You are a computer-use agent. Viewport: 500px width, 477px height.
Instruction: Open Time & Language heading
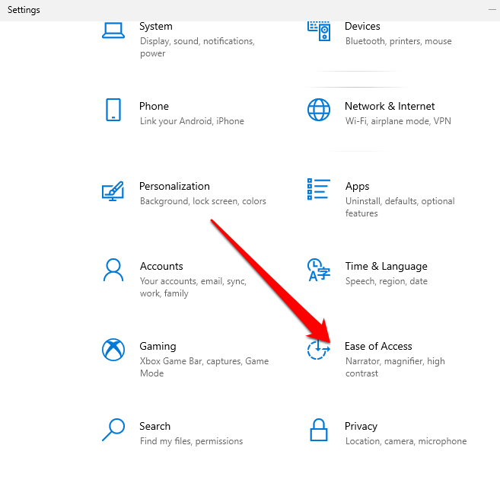386,267
